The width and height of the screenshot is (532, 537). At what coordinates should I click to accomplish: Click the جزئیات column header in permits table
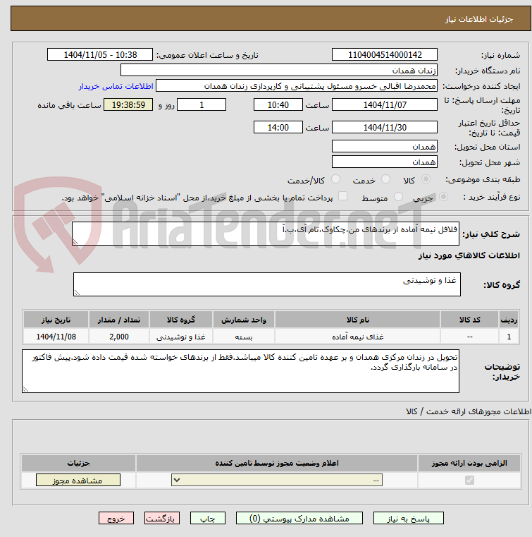(x=78, y=463)
